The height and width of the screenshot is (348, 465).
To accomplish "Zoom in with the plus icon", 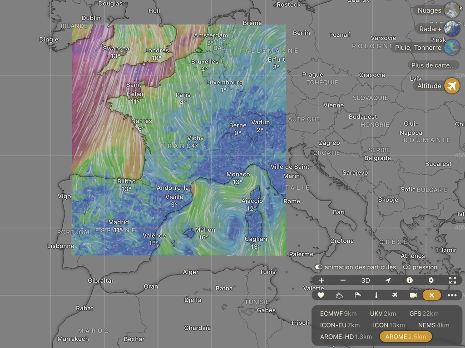I will 322,280.
